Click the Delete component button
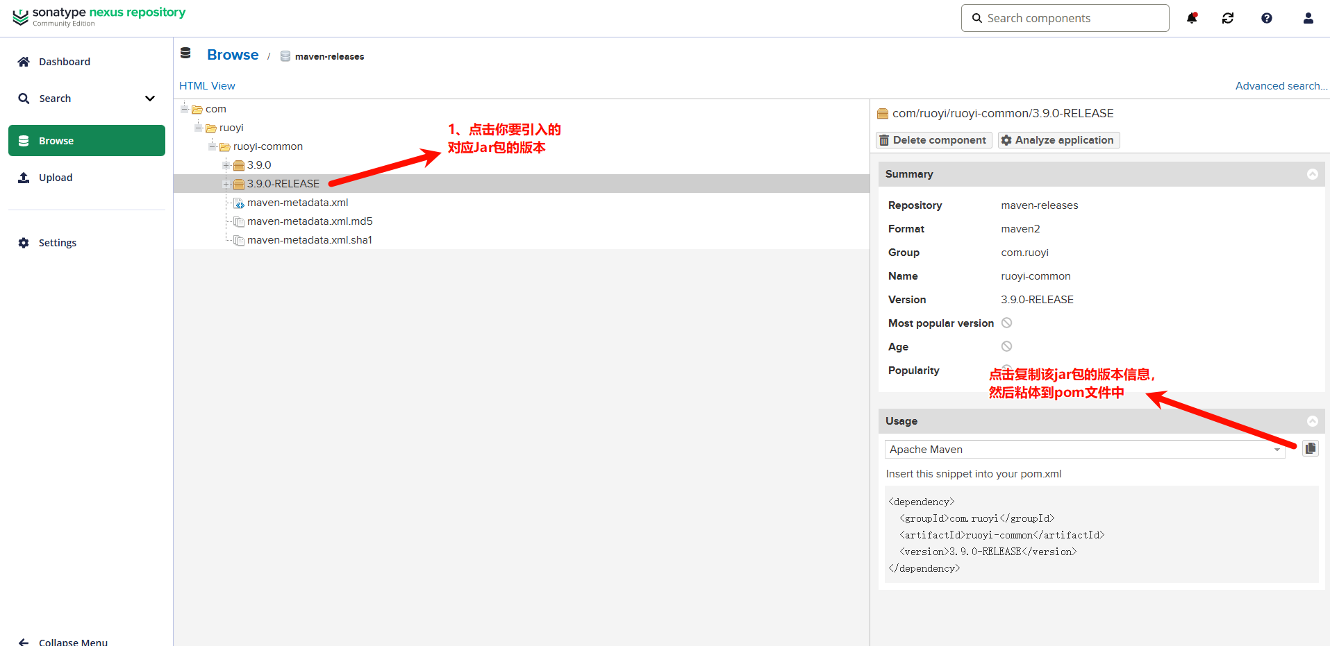The height and width of the screenshot is (646, 1330). coord(933,140)
